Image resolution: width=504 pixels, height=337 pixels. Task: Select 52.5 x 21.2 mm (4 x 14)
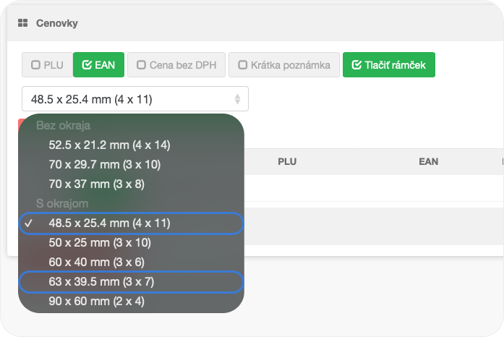point(109,145)
